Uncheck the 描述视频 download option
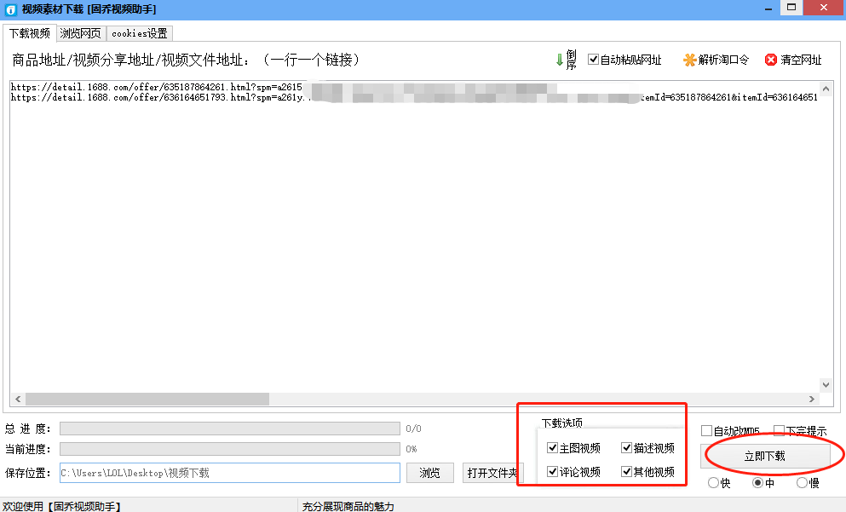The image size is (846, 512). coord(626,448)
